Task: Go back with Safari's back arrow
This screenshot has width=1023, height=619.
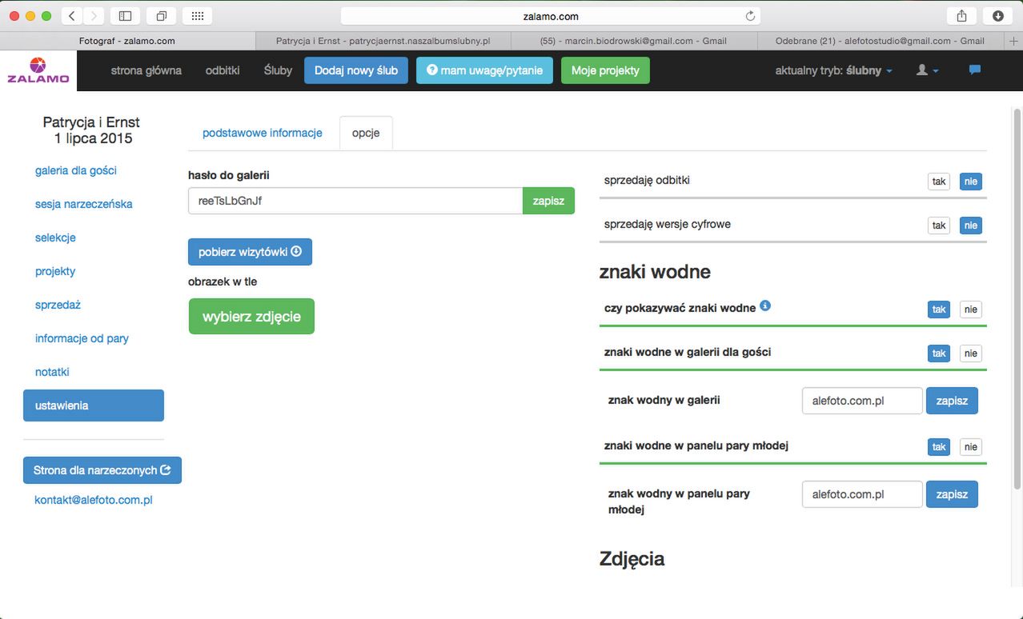Action: tap(72, 16)
